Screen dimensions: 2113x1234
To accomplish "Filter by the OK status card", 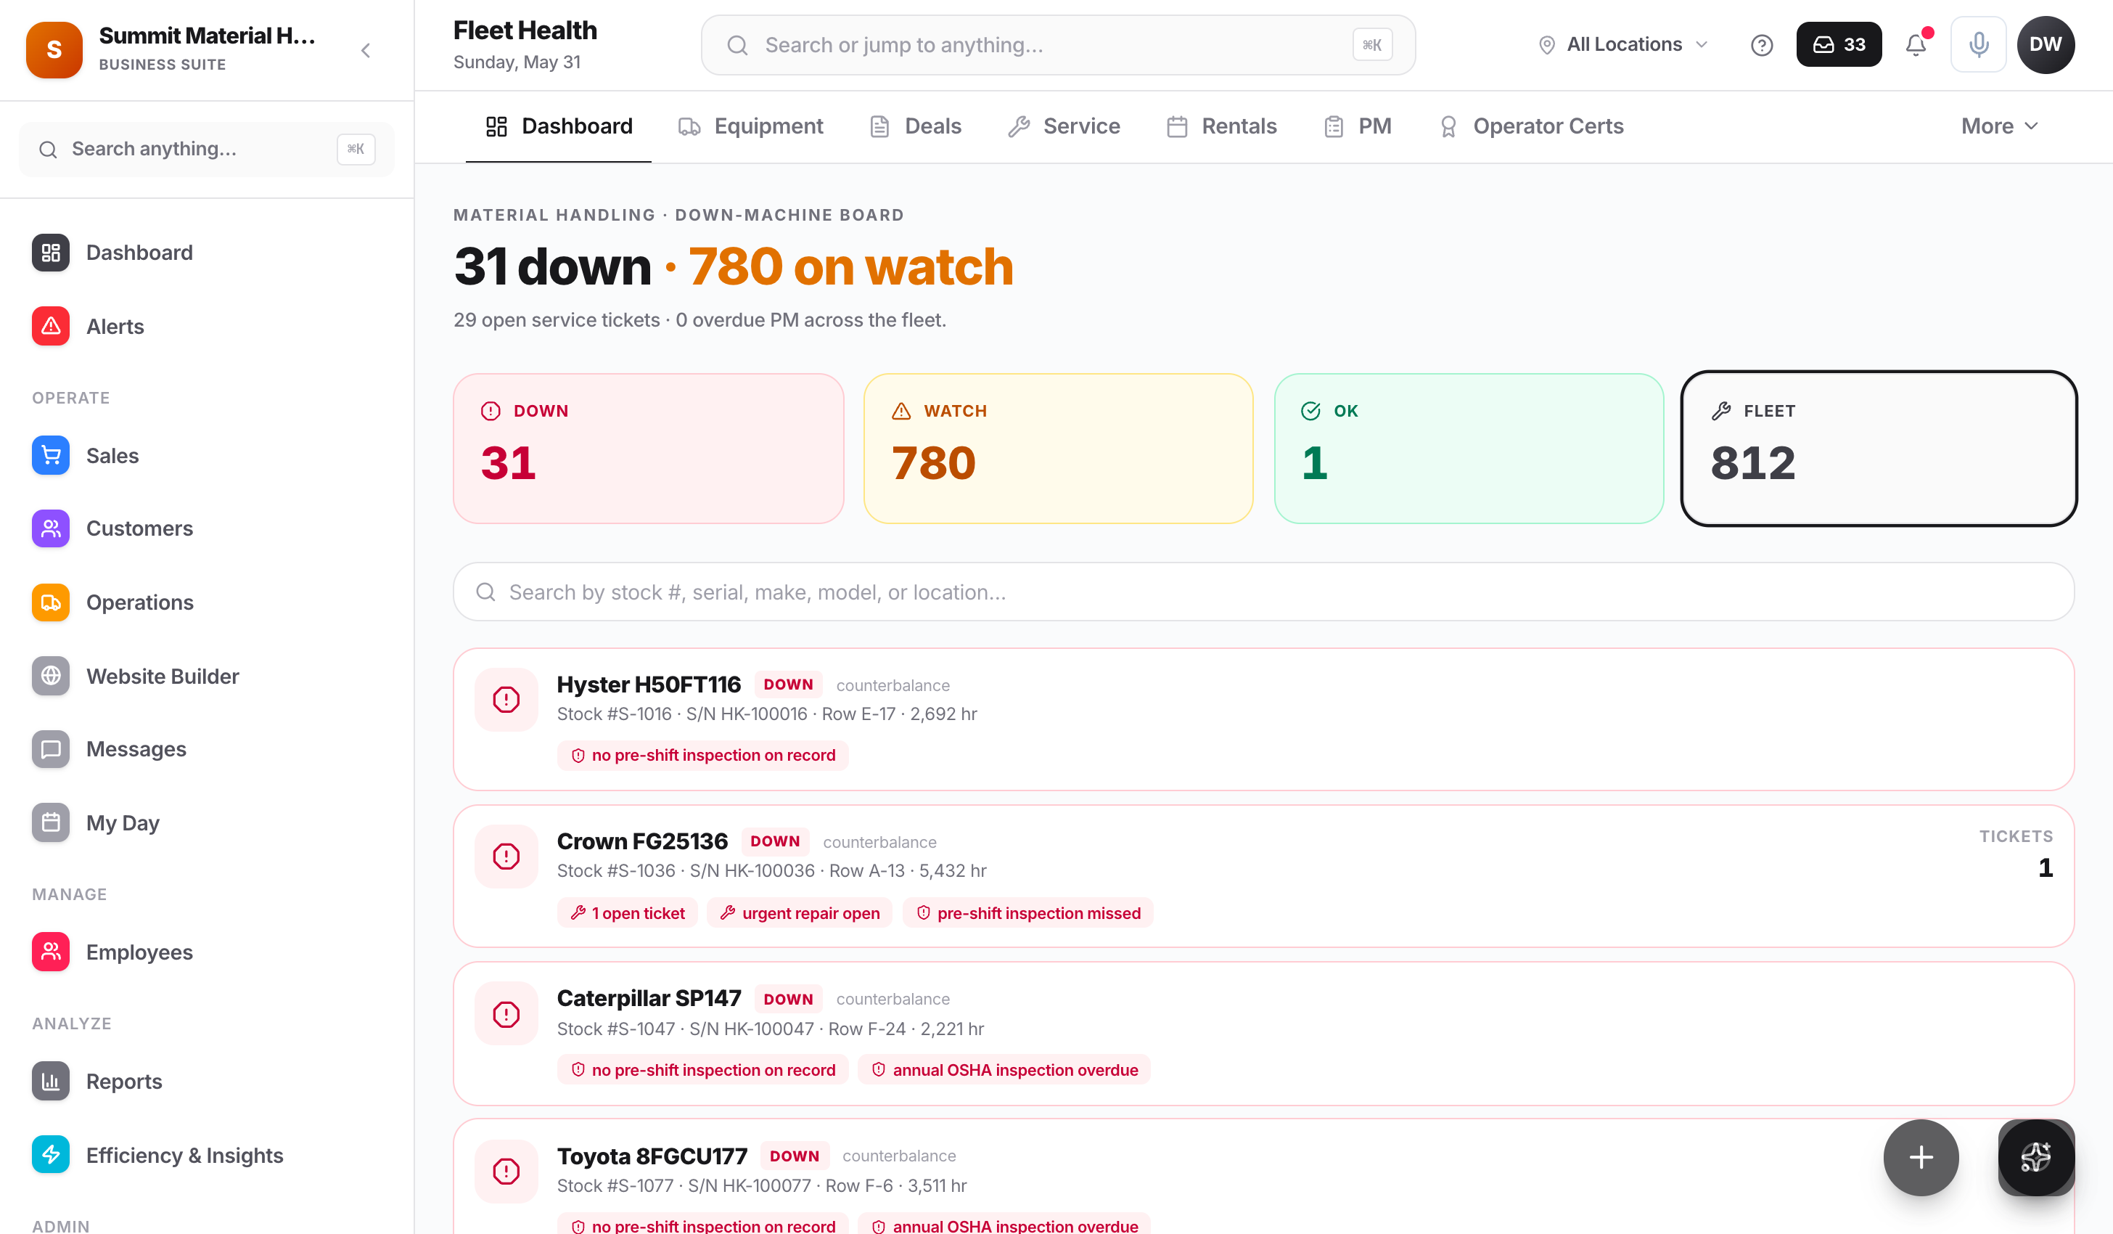I will 1468,448.
